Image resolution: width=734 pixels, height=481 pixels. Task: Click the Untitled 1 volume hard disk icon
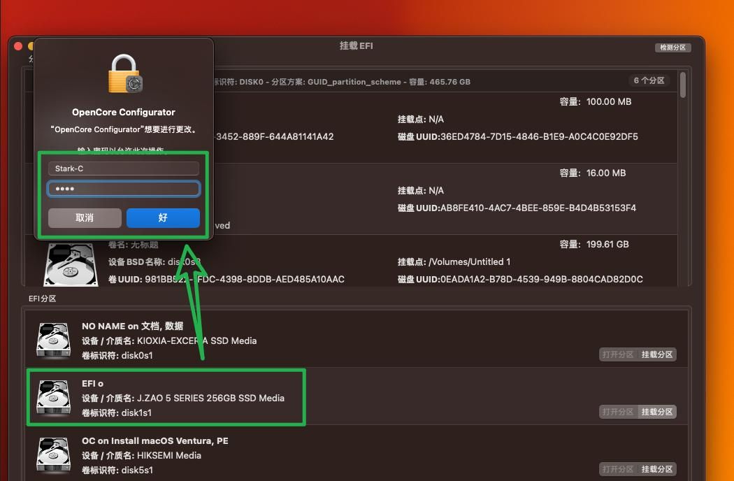(70, 264)
